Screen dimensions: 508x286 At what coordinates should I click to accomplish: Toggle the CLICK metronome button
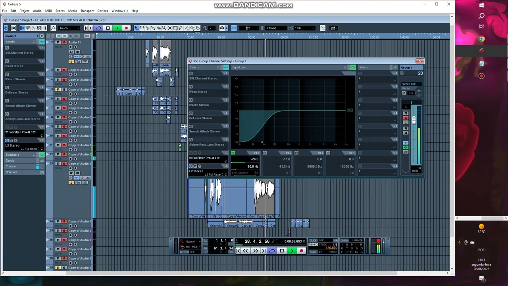pyautogui.click(x=313, y=240)
